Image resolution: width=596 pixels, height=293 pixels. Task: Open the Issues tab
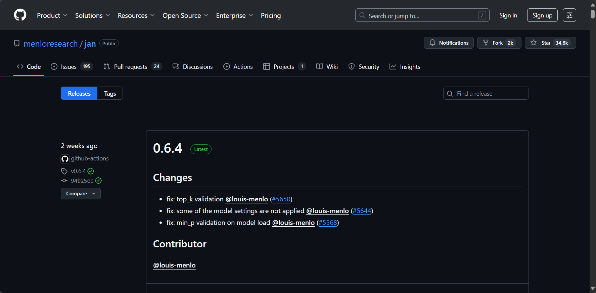pos(72,66)
